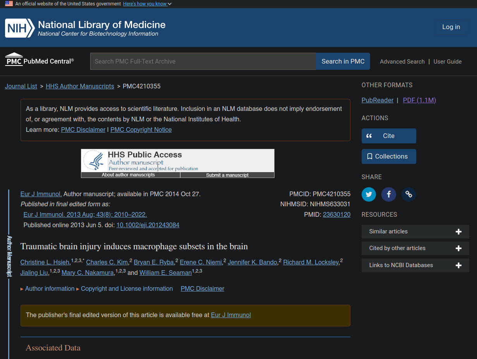Click the vertical Author Manuscript label
The height and width of the screenshot is (359, 477).
10,256
